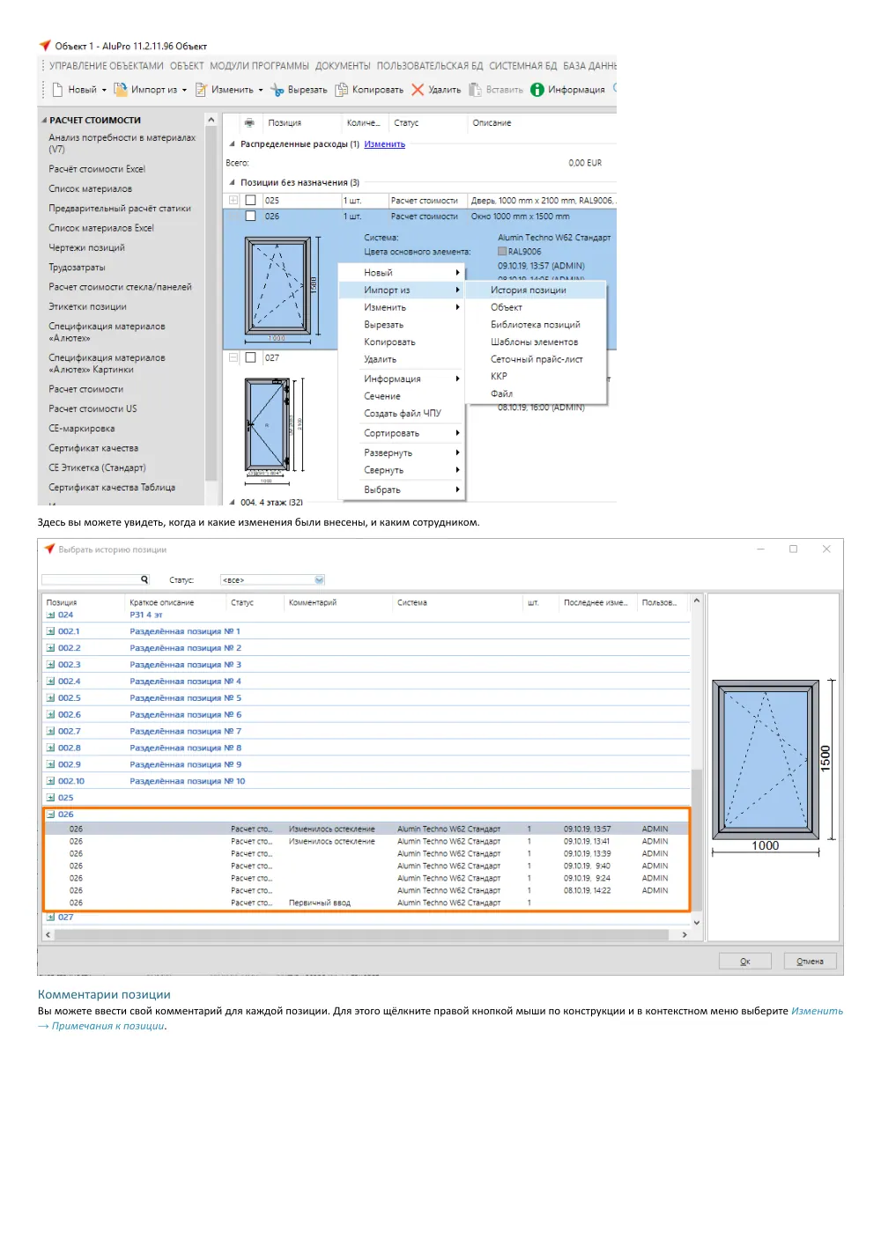Click search field in history dialog
This screenshot has width=881, height=1246.
90,579
